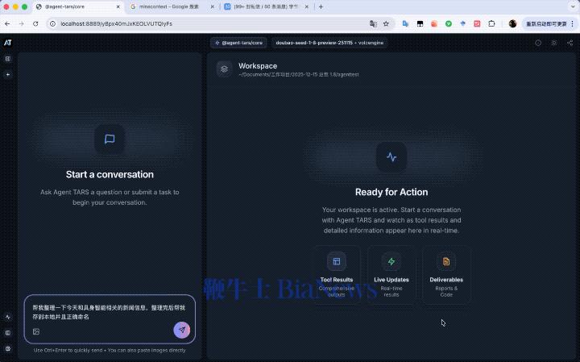This screenshot has height=362, width=580.
Task: Toggle the theme icon in app header
Action: pyautogui.click(x=554, y=43)
